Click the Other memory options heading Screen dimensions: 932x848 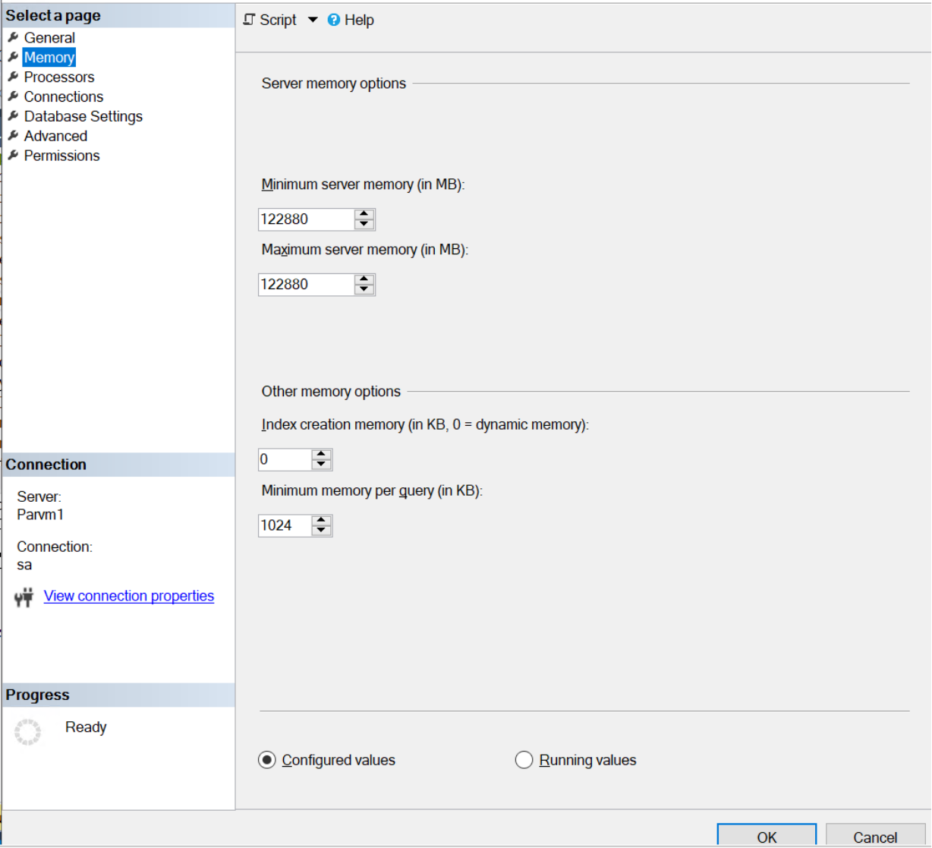[331, 392]
